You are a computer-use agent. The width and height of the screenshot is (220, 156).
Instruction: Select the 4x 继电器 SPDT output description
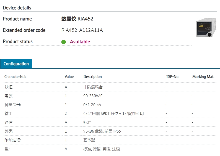[x=113, y=113]
